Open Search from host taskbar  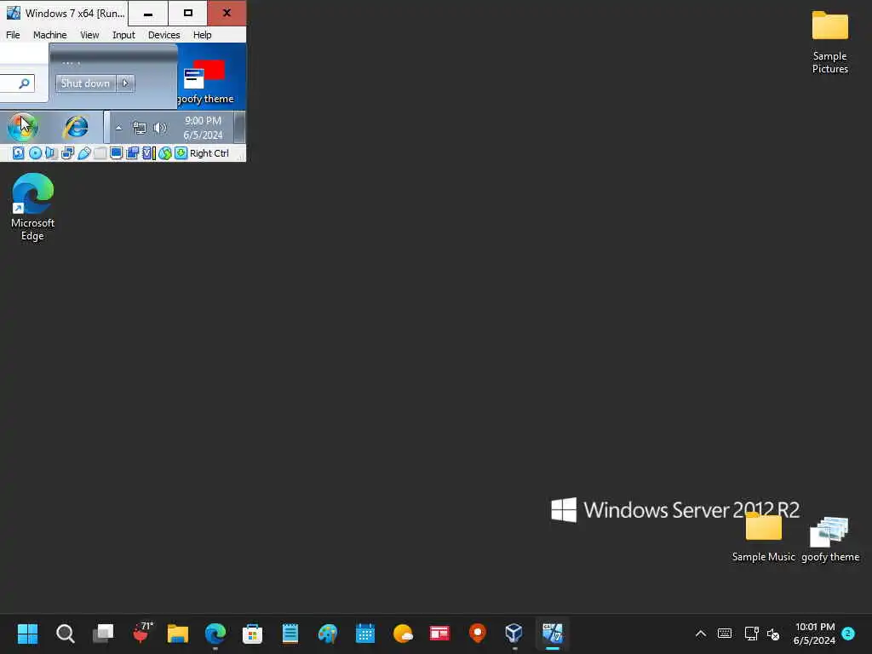[x=65, y=634]
